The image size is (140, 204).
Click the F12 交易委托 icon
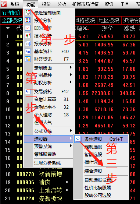pos(28,92)
